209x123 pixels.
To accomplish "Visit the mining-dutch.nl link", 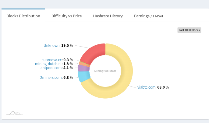I will click(x=48, y=64).
